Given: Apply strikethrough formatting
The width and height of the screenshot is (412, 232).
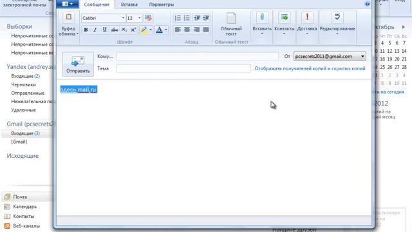Looking at the screenshot, I should click(x=115, y=30).
